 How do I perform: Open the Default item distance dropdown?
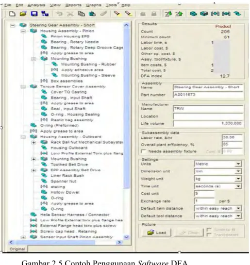tap(238, 208)
